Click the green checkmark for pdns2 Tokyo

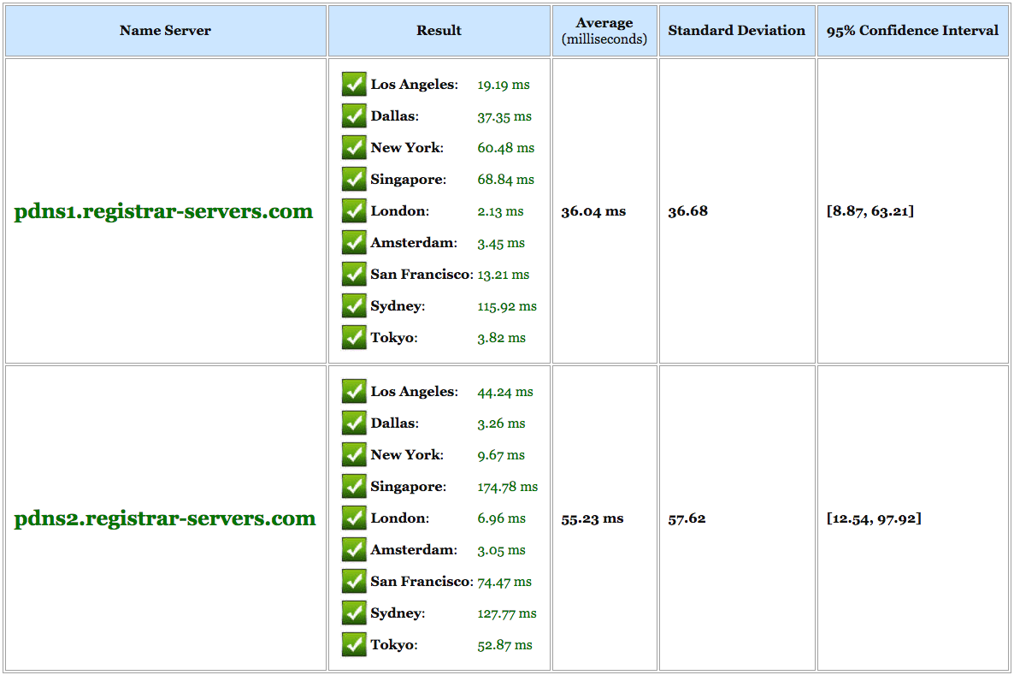click(x=354, y=645)
